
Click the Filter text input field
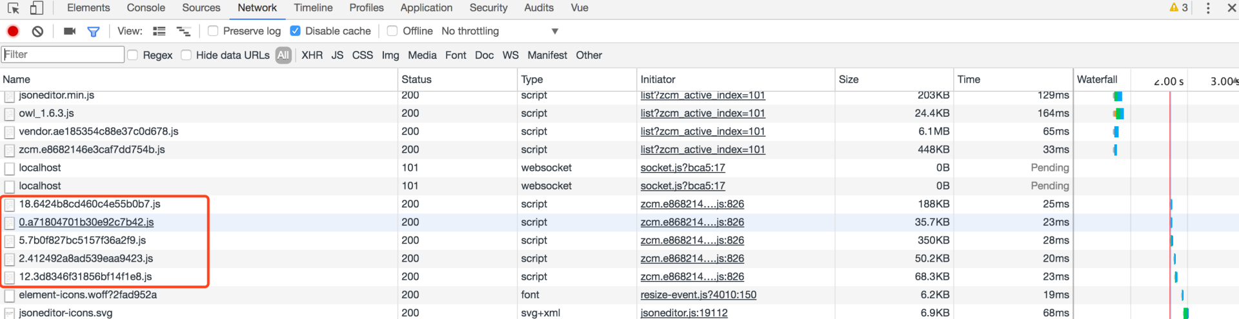tap(63, 55)
